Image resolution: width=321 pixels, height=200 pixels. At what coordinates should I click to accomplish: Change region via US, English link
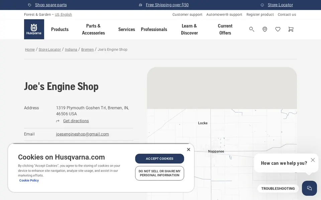click(63, 14)
